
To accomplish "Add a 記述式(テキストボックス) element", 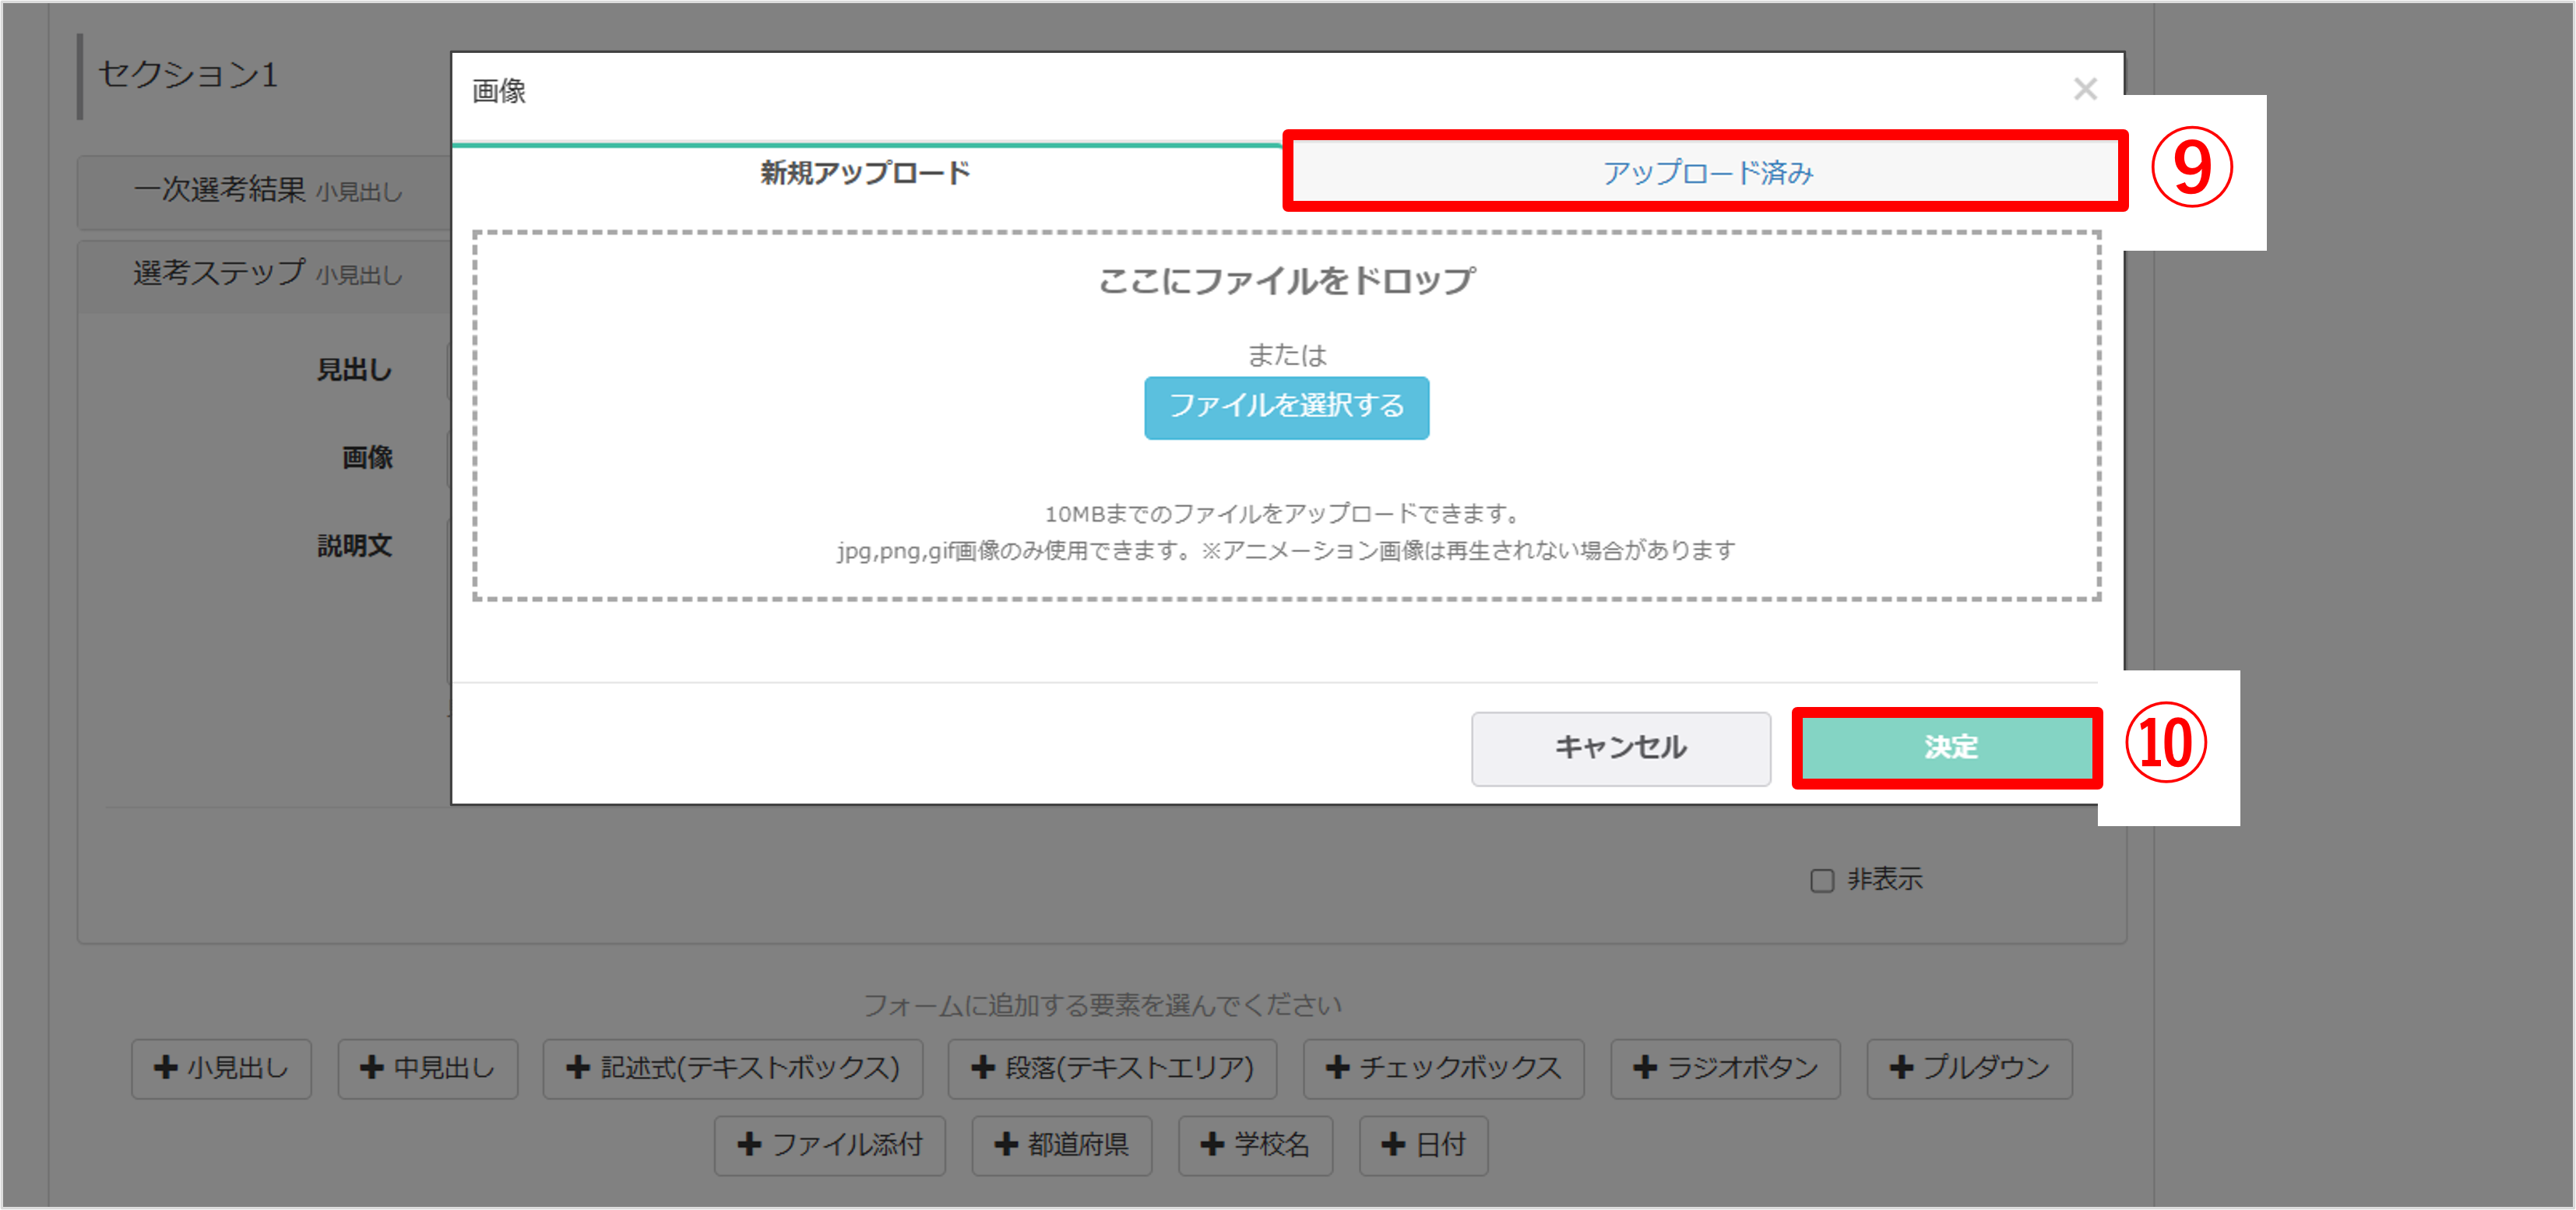I will click(732, 1068).
